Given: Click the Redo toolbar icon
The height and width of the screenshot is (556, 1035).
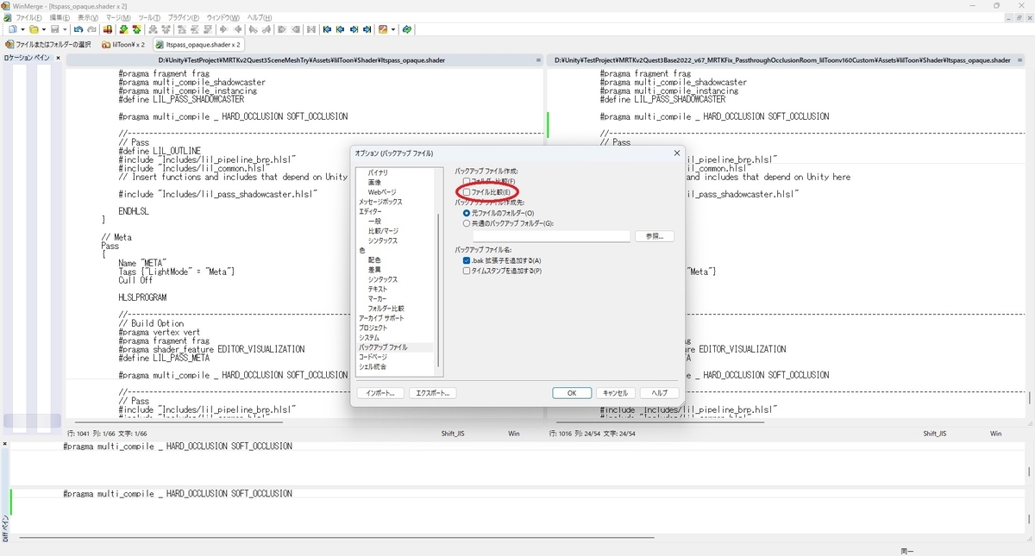Looking at the screenshot, I should (x=92, y=29).
